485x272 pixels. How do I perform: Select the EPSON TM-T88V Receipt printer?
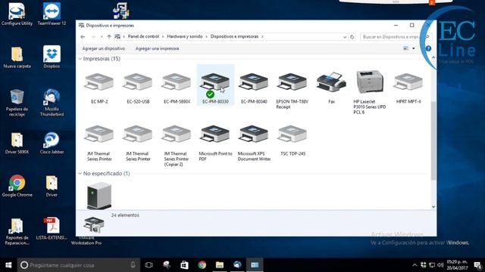pyautogui.click(x=293, y=90)
